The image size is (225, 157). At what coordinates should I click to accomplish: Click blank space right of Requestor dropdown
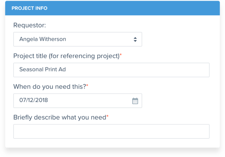[176, 39]
